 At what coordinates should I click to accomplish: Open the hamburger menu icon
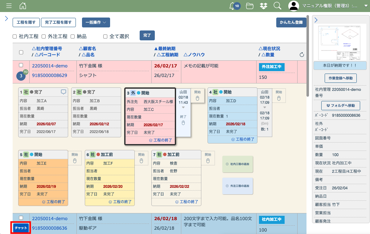9,6
